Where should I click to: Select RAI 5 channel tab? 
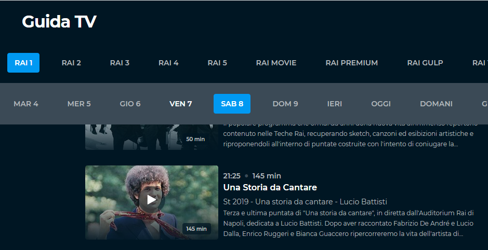click(x=217, y=63)
